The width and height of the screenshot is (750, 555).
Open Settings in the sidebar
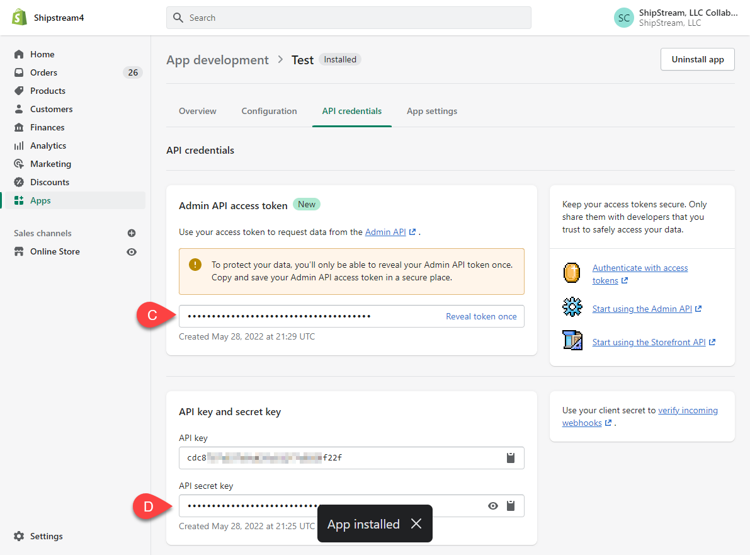[46, 536]
